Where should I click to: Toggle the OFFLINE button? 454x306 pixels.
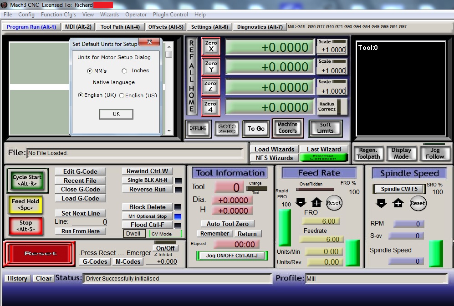[x=198, y=129]
